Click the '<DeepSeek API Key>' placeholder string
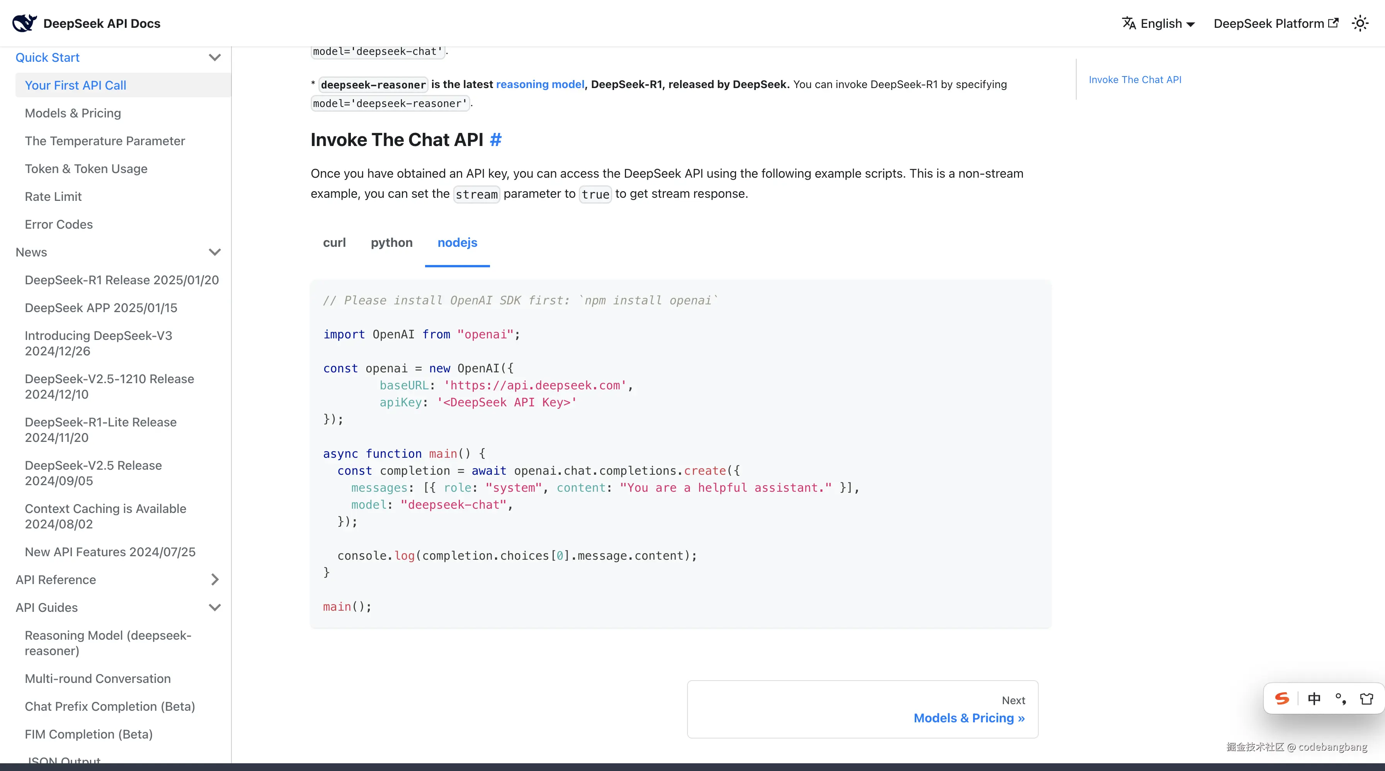Screen dimensions: 1385x771 pos(507,402)
